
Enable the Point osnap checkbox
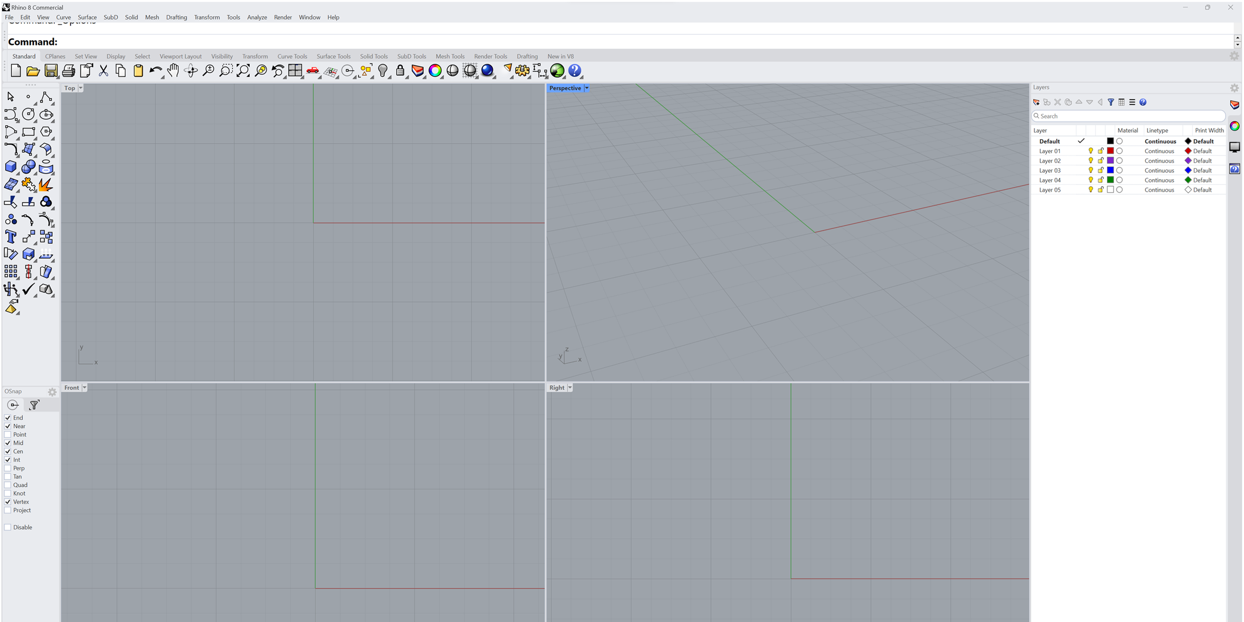[8, 434]
